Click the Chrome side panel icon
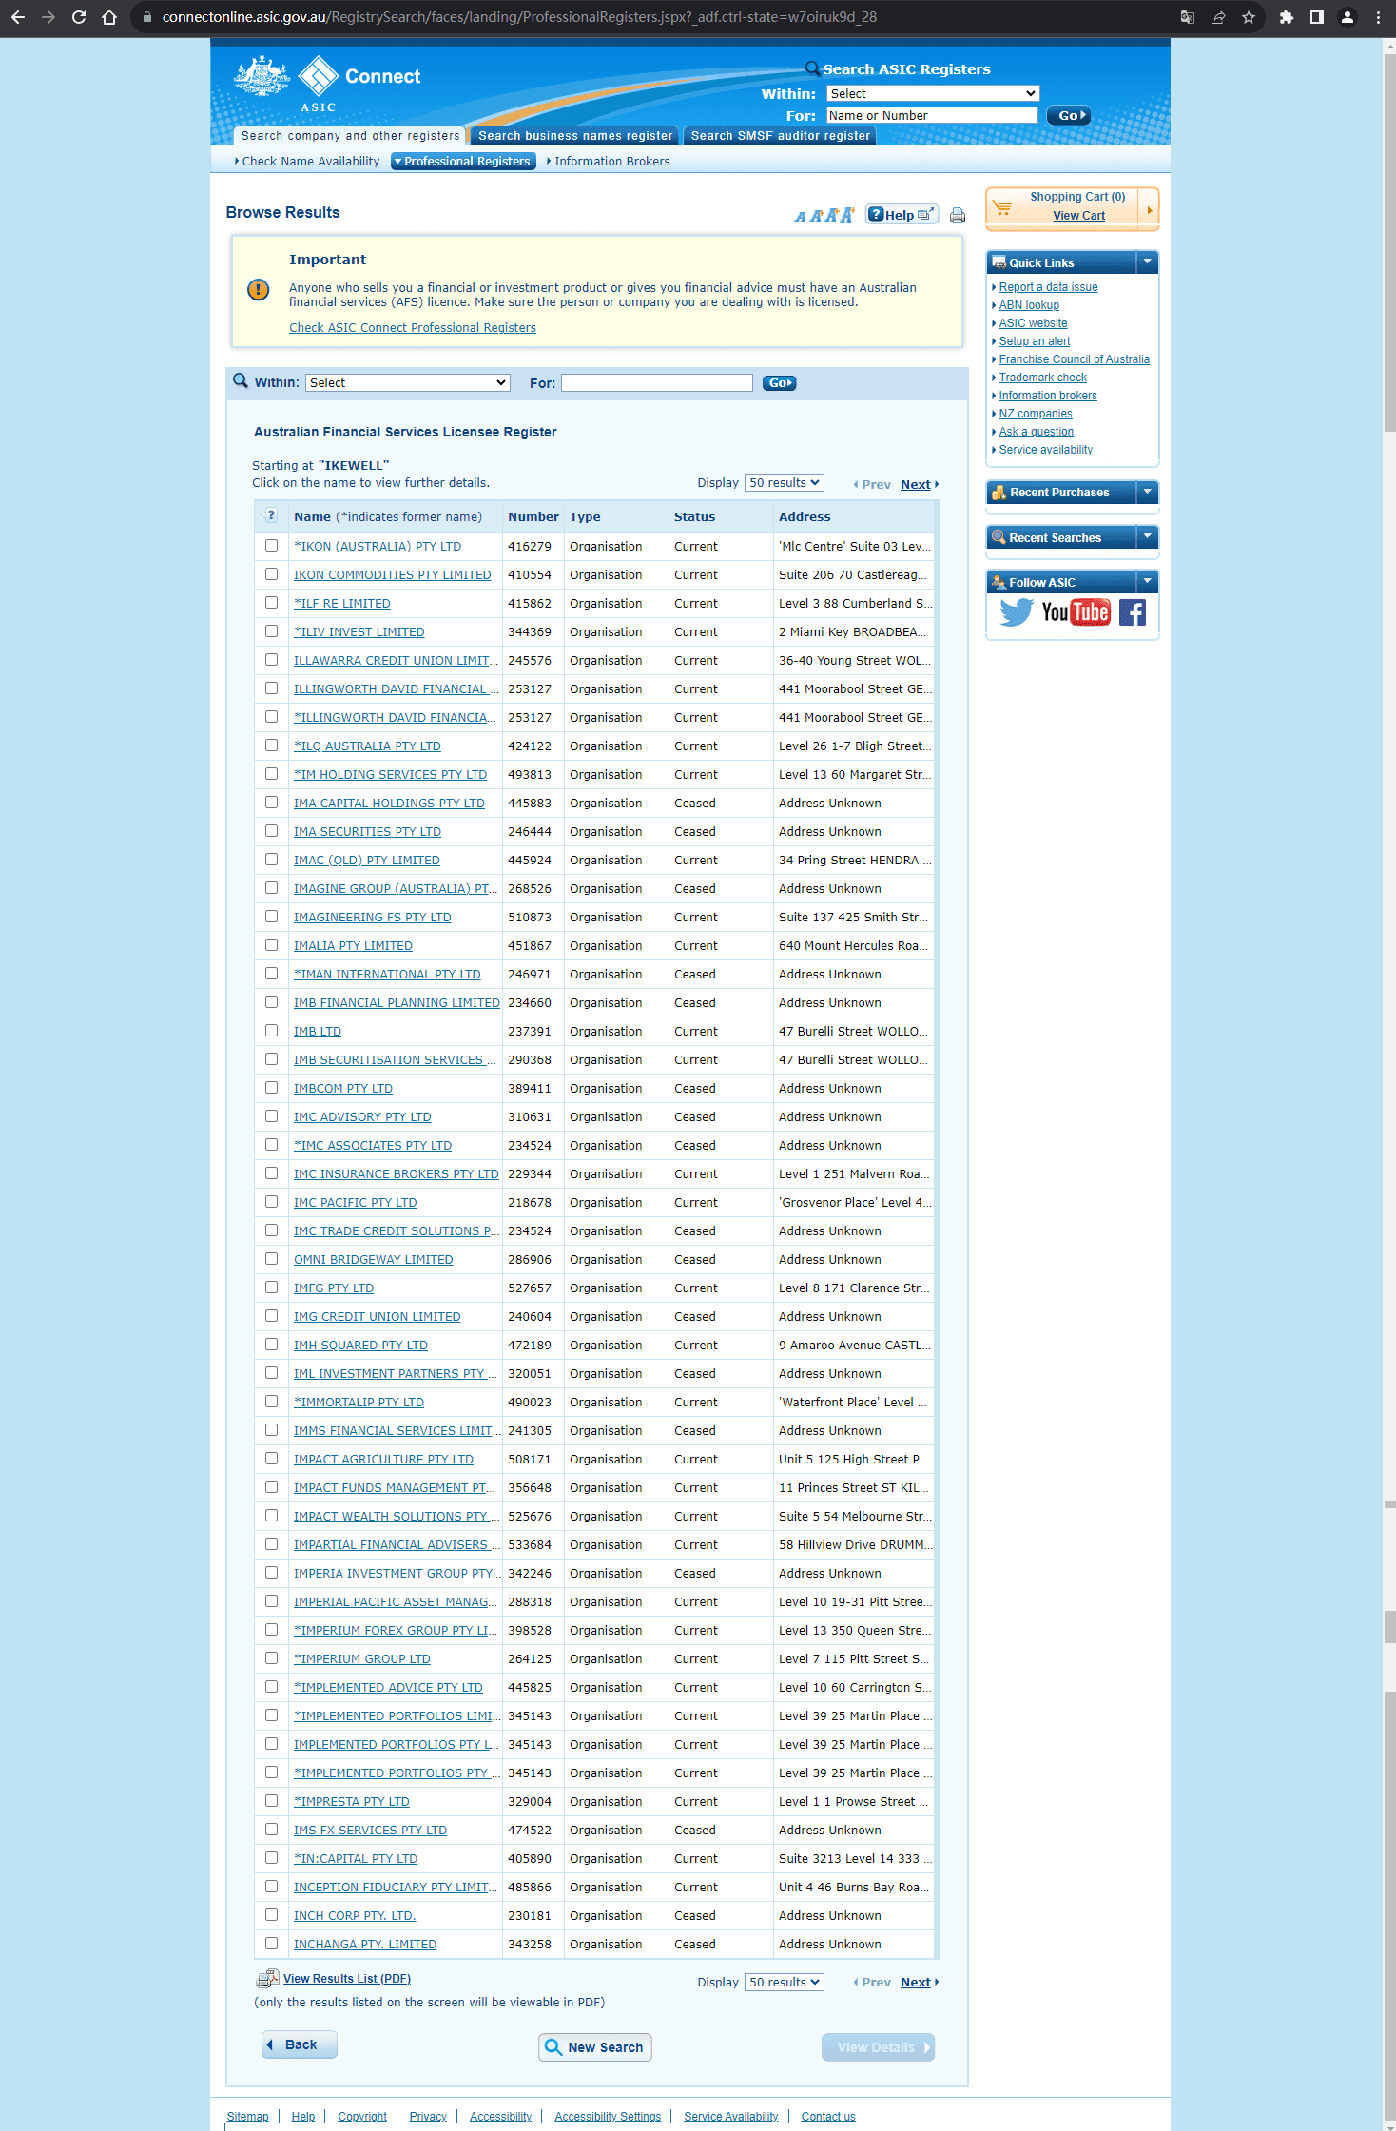This screenshot has height=2131, width=1396. click(x=1317, y=17)
